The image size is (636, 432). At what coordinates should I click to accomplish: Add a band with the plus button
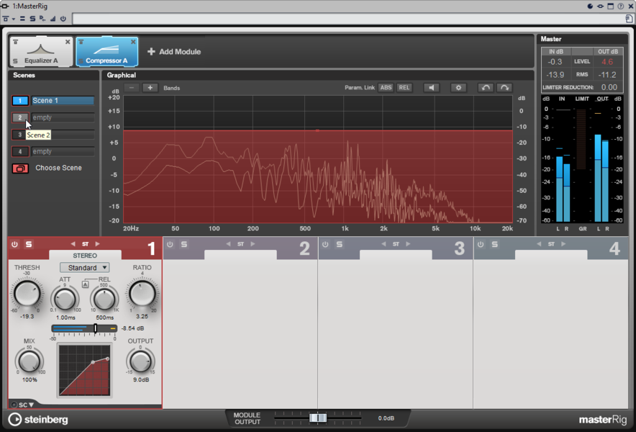coord(150,88)
